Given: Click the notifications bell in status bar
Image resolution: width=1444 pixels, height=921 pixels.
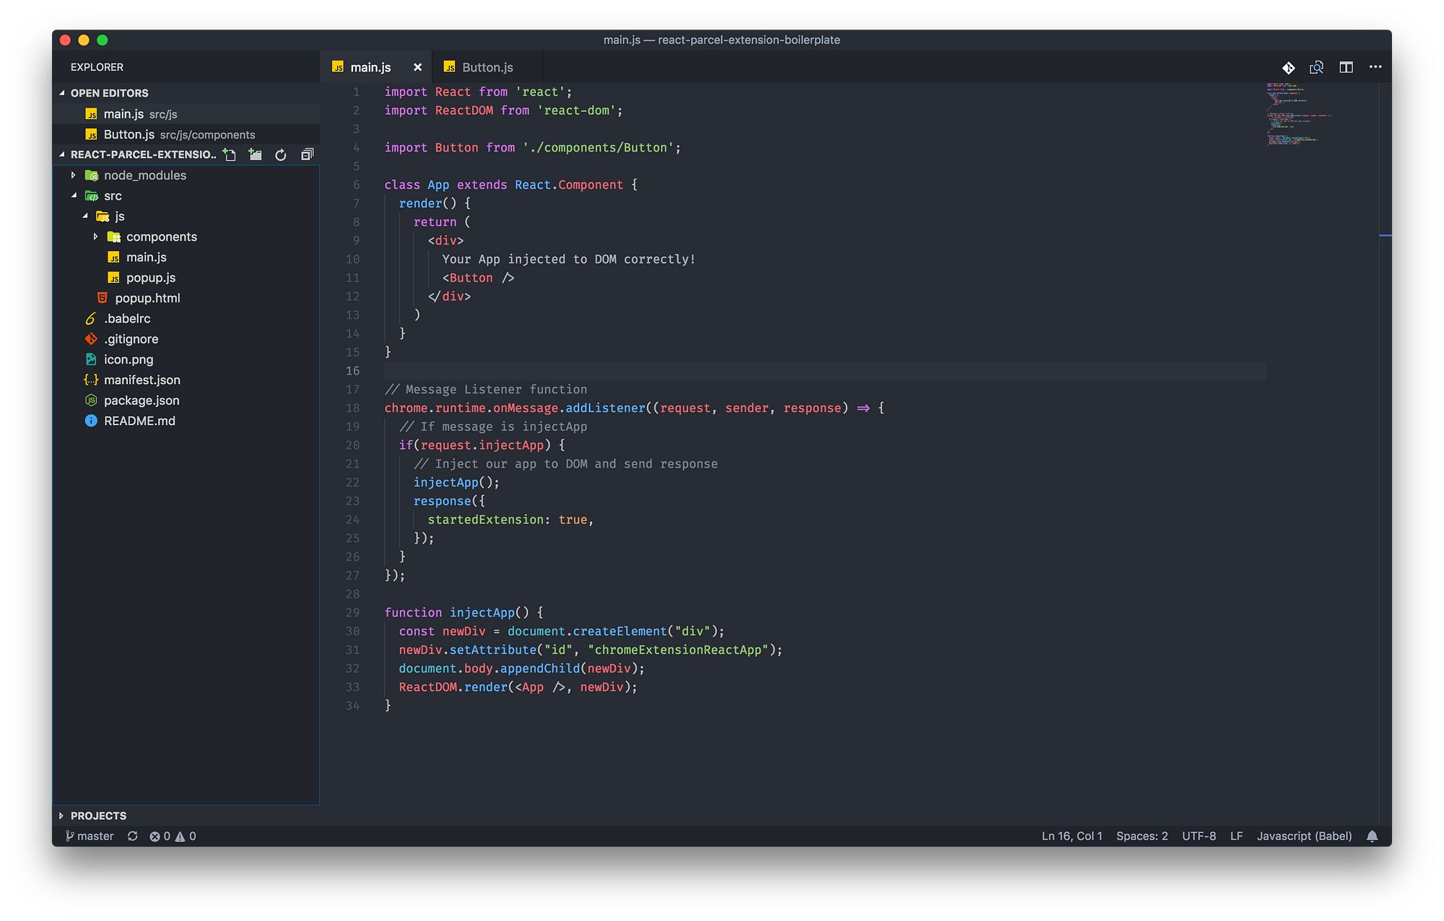Looking at the screenshot, I should click(x=1372, y=836).
